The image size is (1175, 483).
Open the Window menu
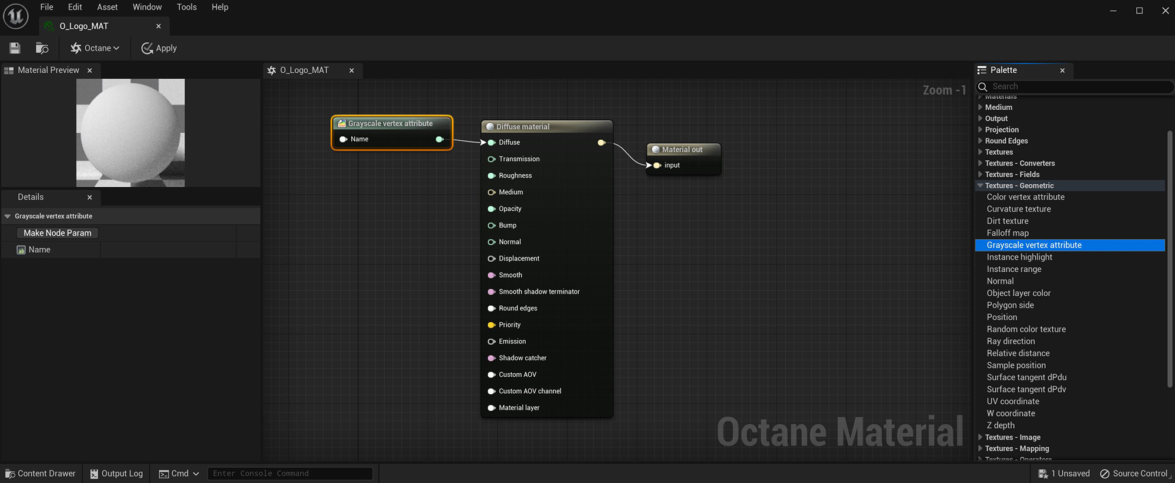(x=147, y=7)
